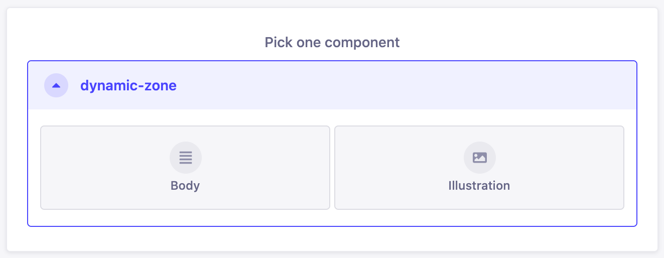Click the dynamic-zone title text
The image size is (664, 258).
tap(128, 85)
